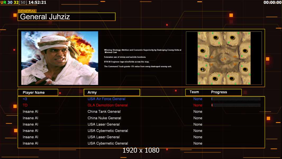Click the Command Truck +3% value line
This screenshot has width=282, height=159.
click(138, 67)
